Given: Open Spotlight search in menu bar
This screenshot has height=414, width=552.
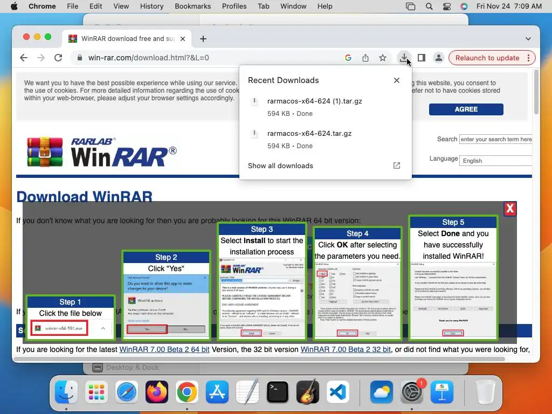Looking at the screenshot, I should pos(429,6).
